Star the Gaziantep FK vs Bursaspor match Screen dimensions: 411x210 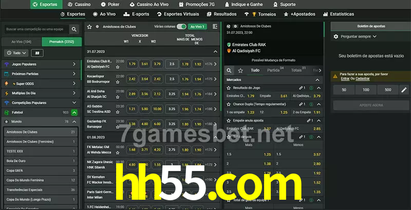118,127
